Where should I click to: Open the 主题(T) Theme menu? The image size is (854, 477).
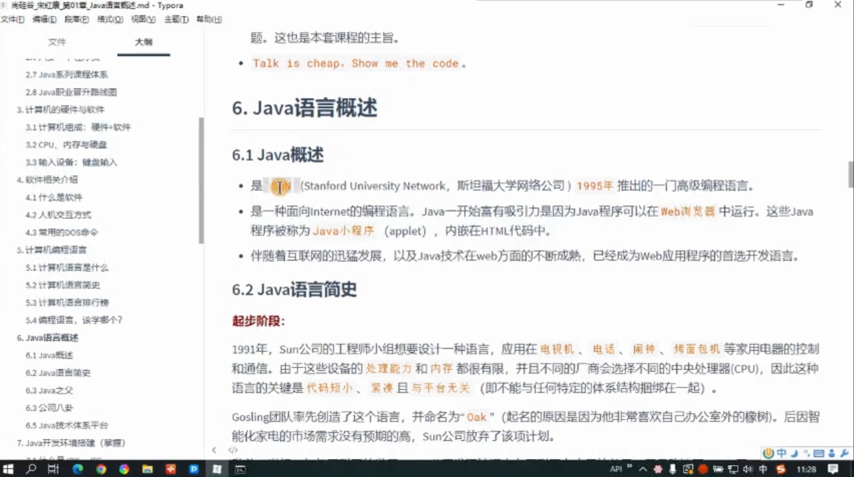pos(176,19)
